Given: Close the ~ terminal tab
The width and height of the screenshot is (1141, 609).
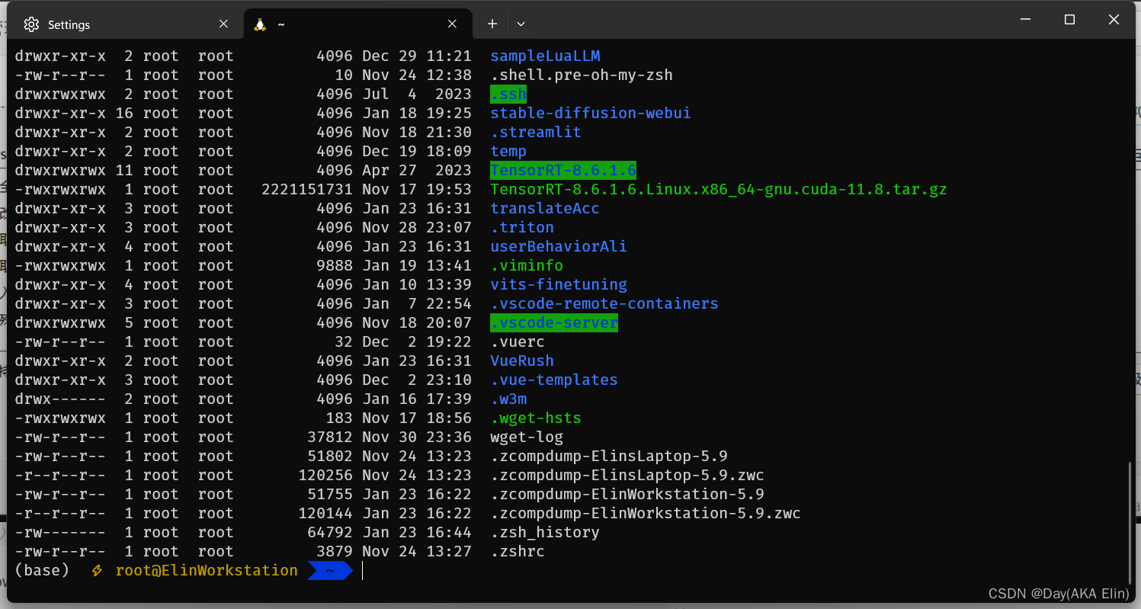Looking at the screenshot, I should 453,24.
